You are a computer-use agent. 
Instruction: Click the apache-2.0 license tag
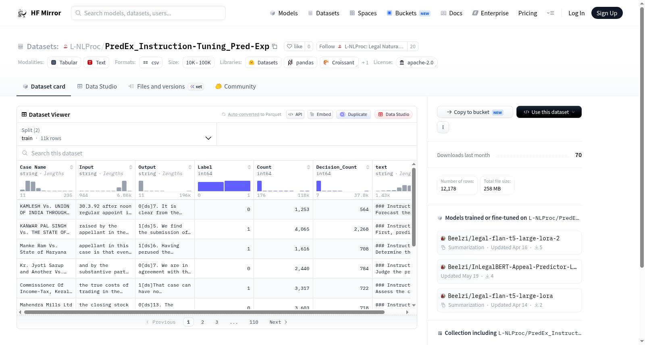coord(416,62)
